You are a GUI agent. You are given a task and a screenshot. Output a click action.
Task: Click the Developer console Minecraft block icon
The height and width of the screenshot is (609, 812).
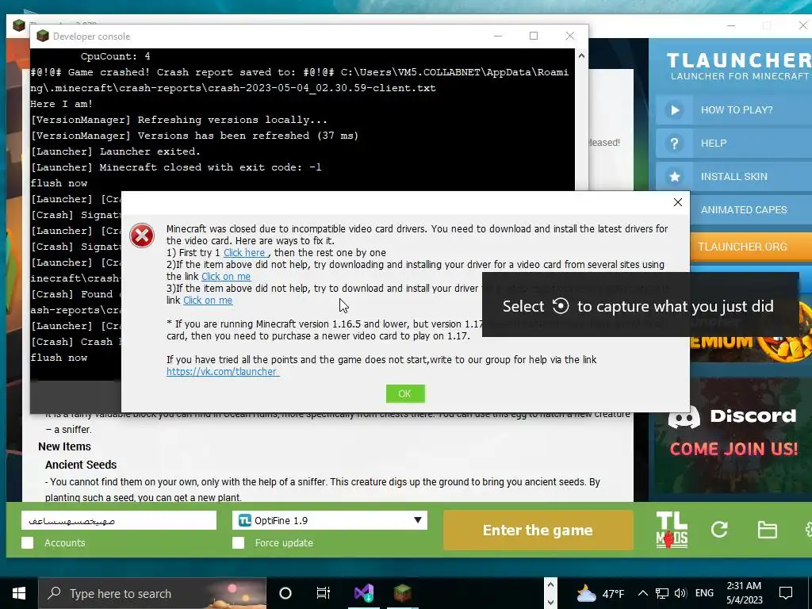click(43, 36)
